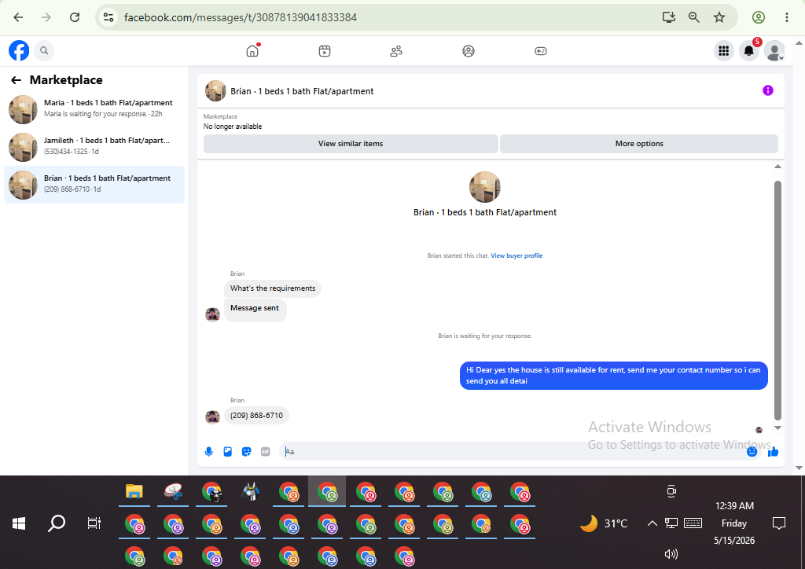Open the Facebook menu grid icon
Screen dimensions: 805x569
click(724, 51)
